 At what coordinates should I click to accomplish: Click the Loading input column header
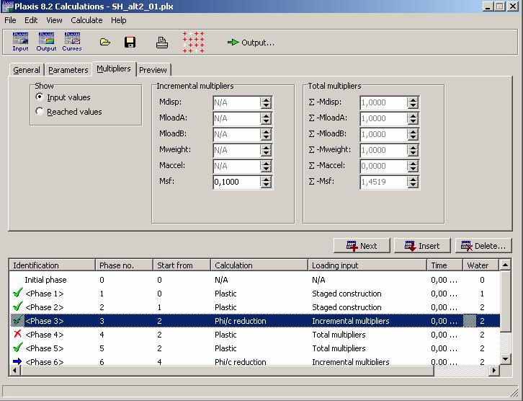pyautogui.click(x=367, y=265)
